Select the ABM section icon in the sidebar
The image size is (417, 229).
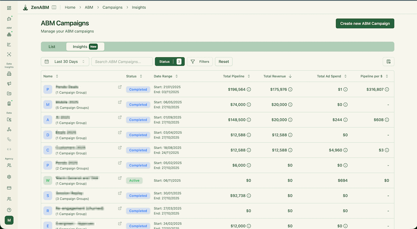point(9,34)
